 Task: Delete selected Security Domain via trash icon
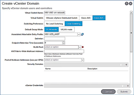coord(121,65)
